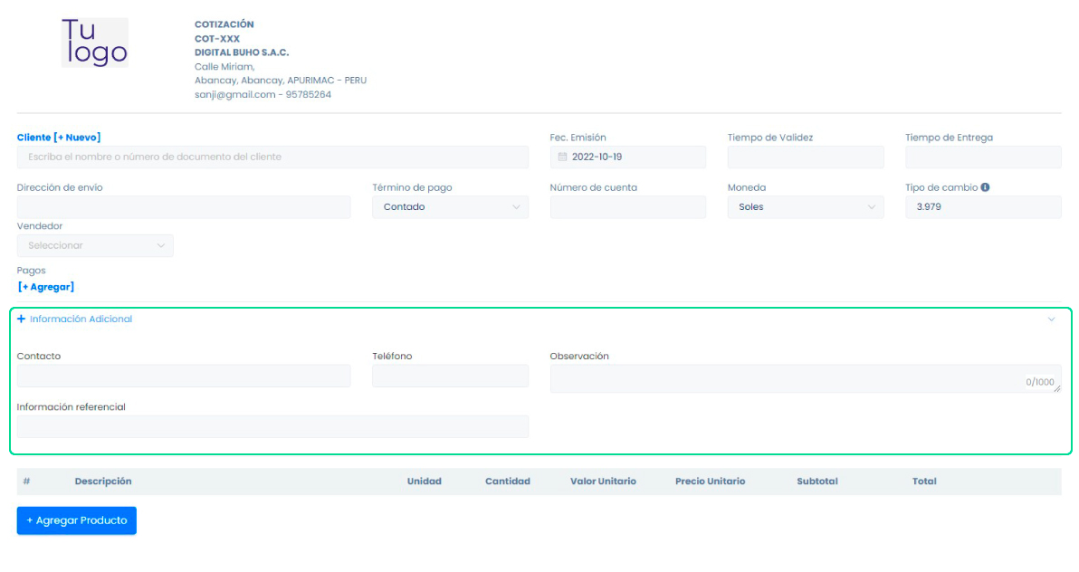
Task: Click the Número de cuenta field
Action: point(627,207)
